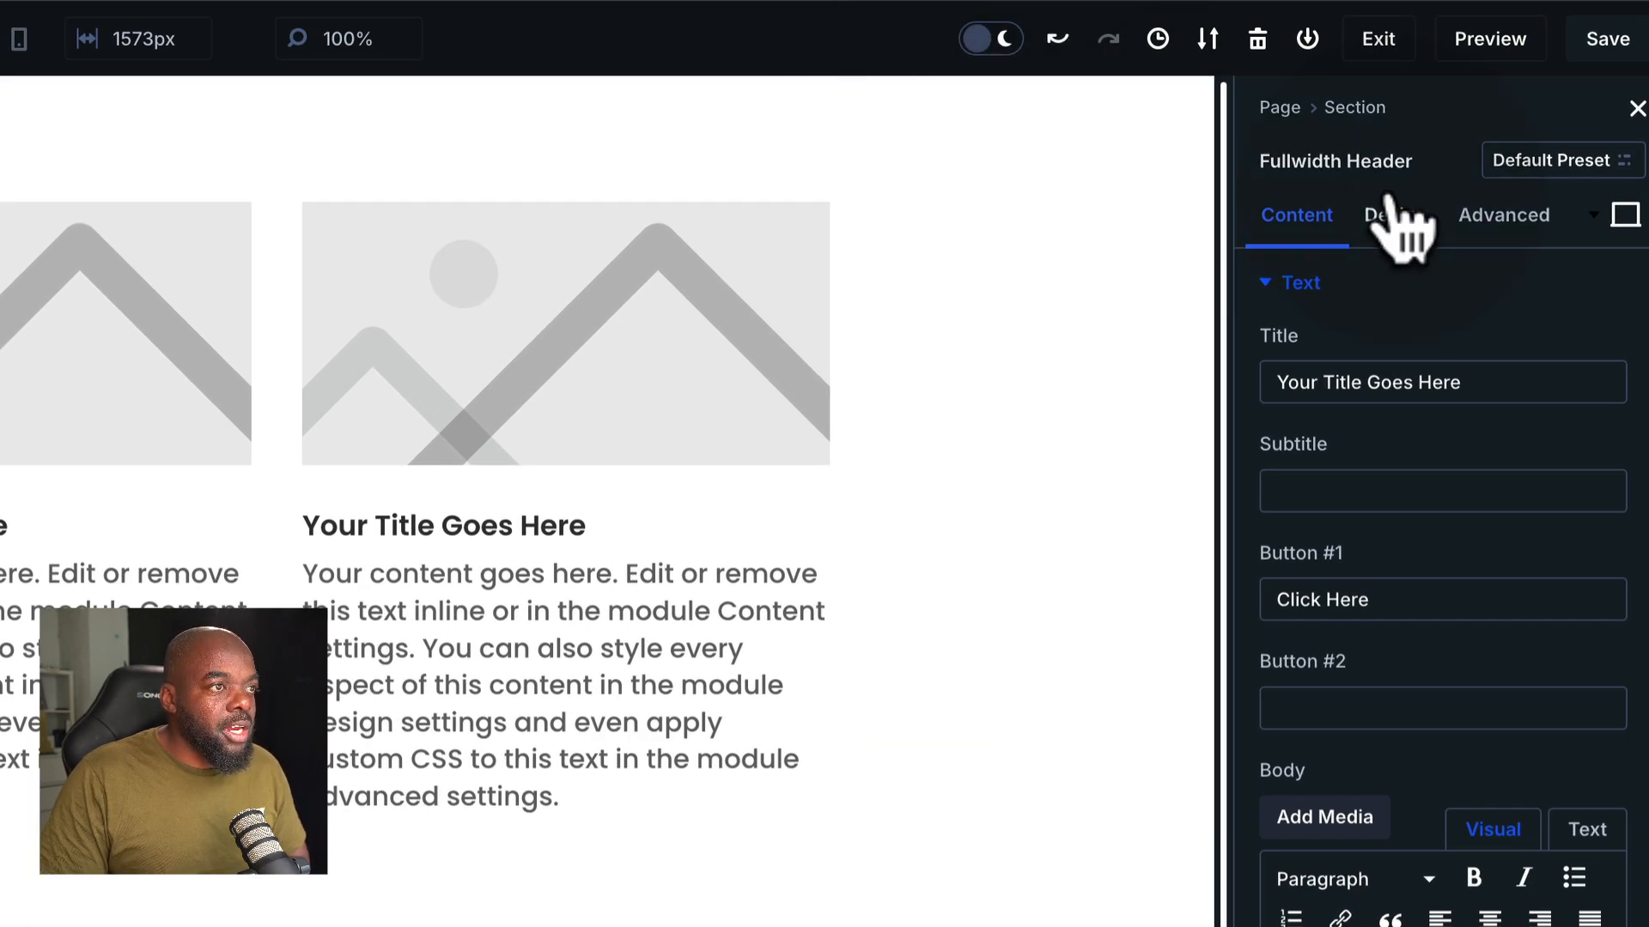Viewport: 1649px width, 927px height.
Task: Toggle italic formatting in body editor
Action: (x=1524, y=877)
